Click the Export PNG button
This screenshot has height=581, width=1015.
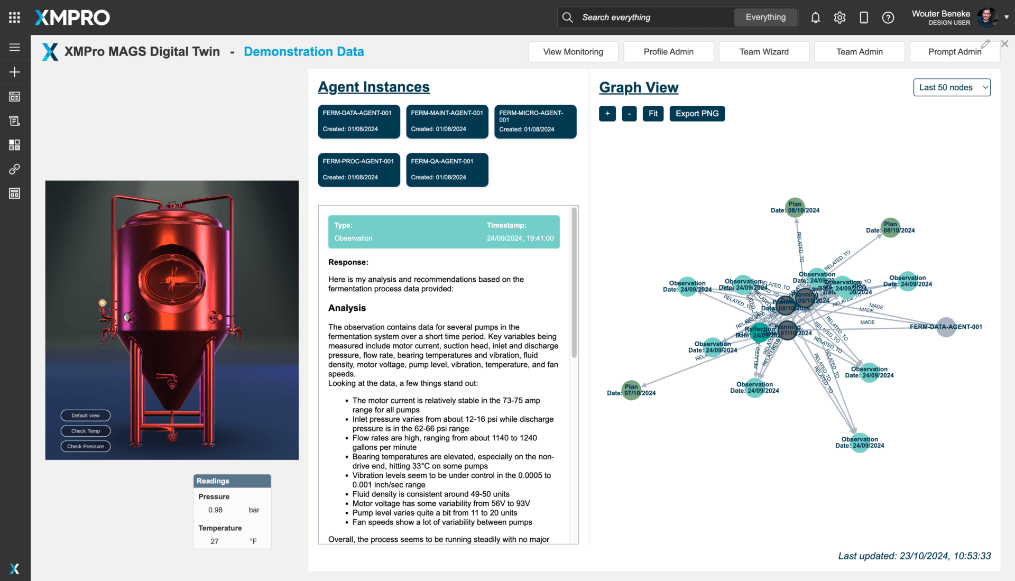[697, 114]
